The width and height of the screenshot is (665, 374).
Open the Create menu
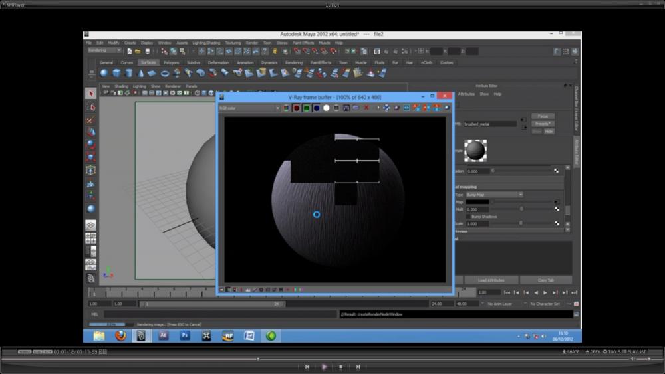click(x=130, y=43)
